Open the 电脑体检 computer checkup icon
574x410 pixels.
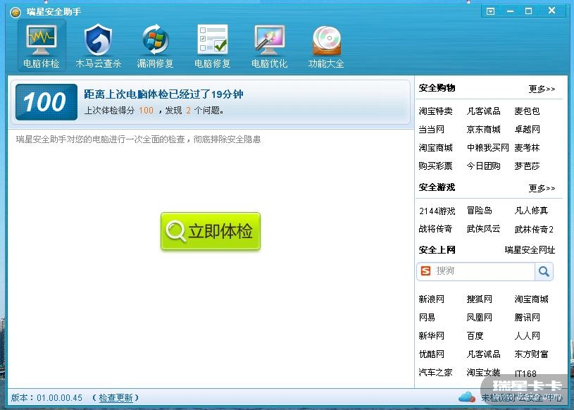(42, 46)
